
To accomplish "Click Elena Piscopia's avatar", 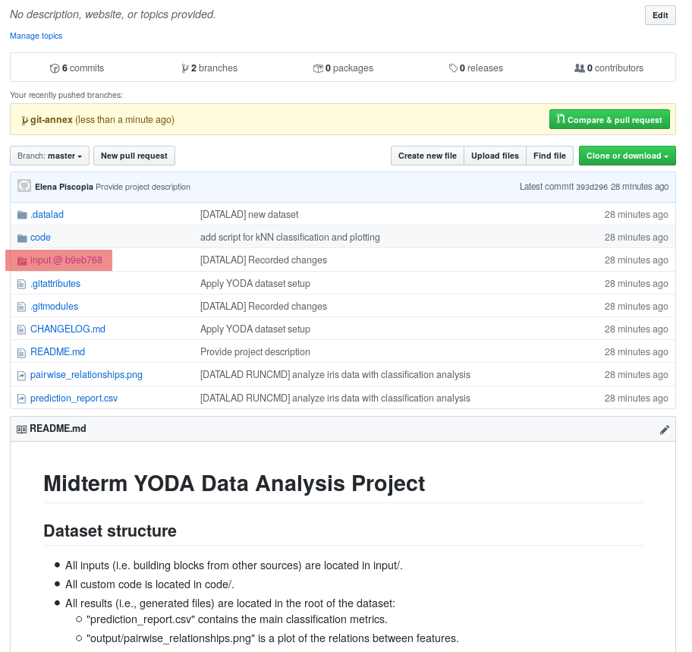I will (24, 186).
